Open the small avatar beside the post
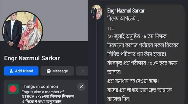The width and height of the screenshot is (188, 104). 97,12
